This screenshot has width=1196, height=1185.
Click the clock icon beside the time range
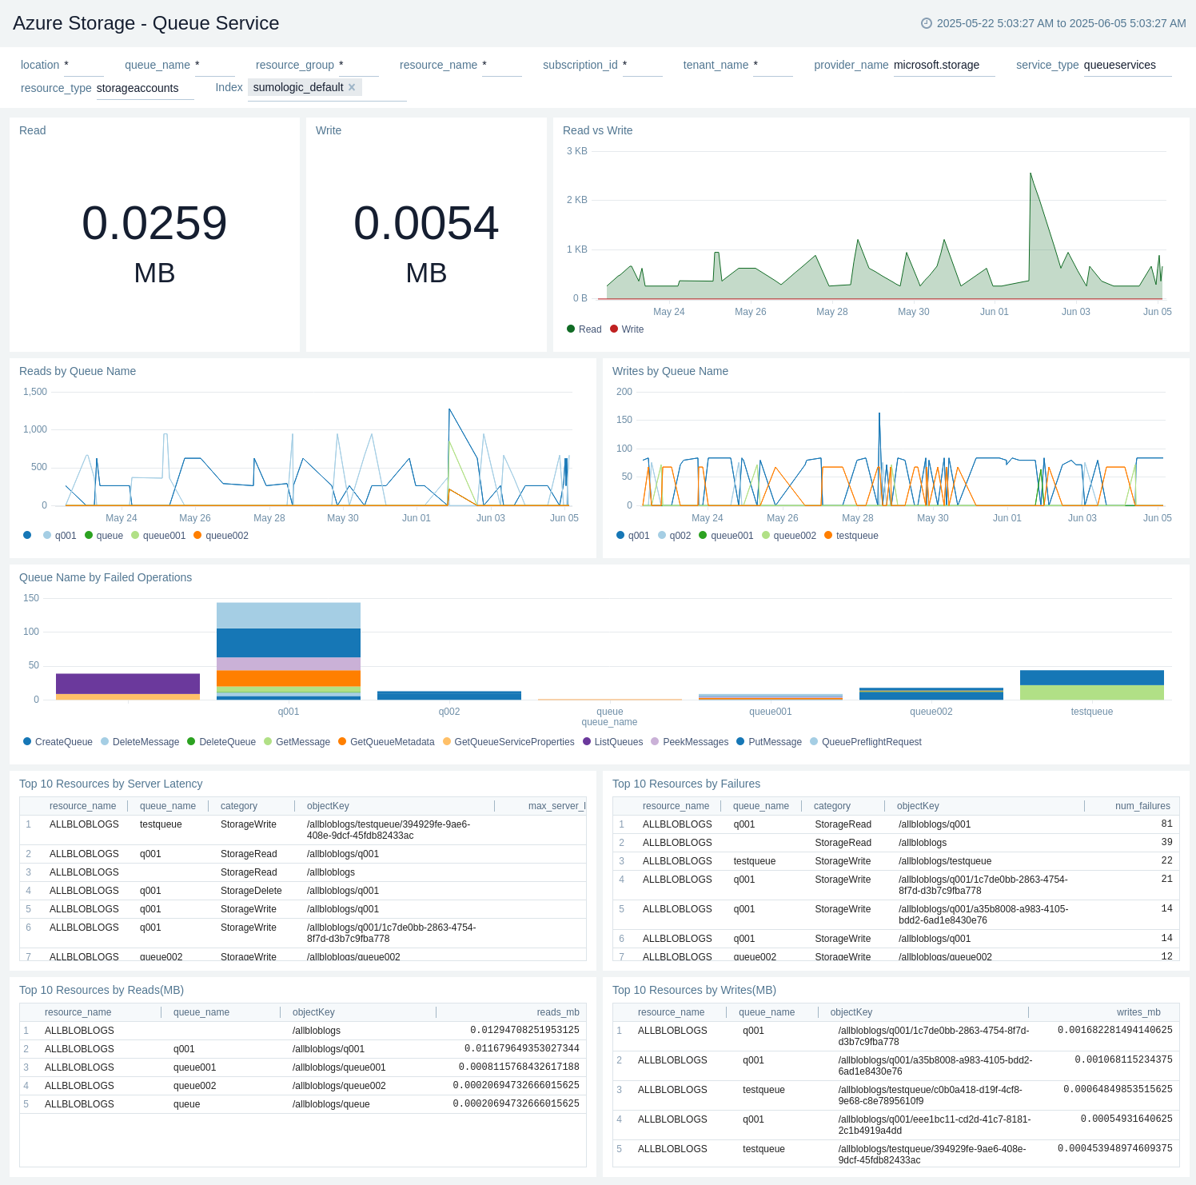(927, 23)
